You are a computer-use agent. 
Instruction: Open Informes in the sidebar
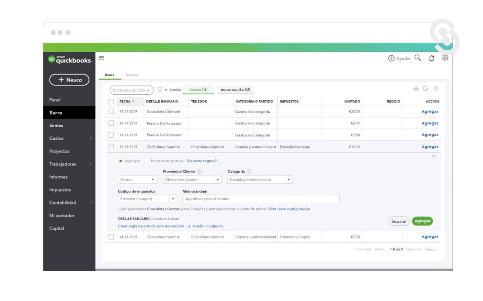coord(58,177)
